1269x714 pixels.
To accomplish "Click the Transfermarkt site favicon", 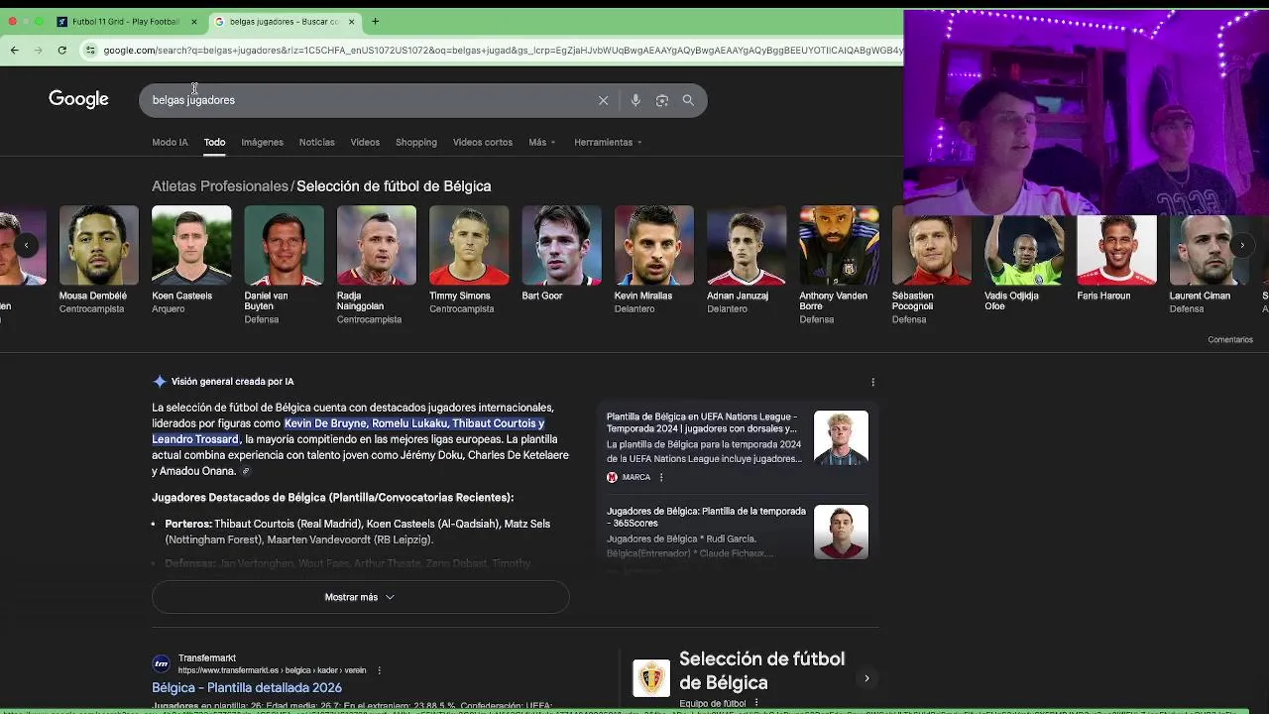I will (x=161, y=663).
